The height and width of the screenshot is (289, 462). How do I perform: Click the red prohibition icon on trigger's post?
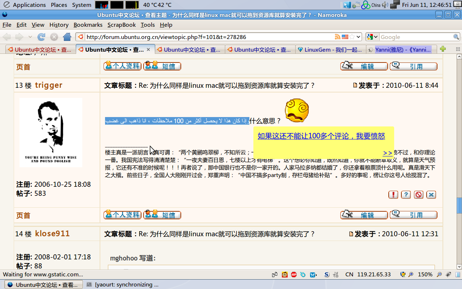419,195
